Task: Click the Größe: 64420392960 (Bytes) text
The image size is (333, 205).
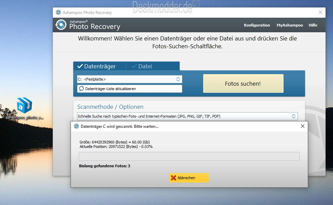Action: click(115, 142)
